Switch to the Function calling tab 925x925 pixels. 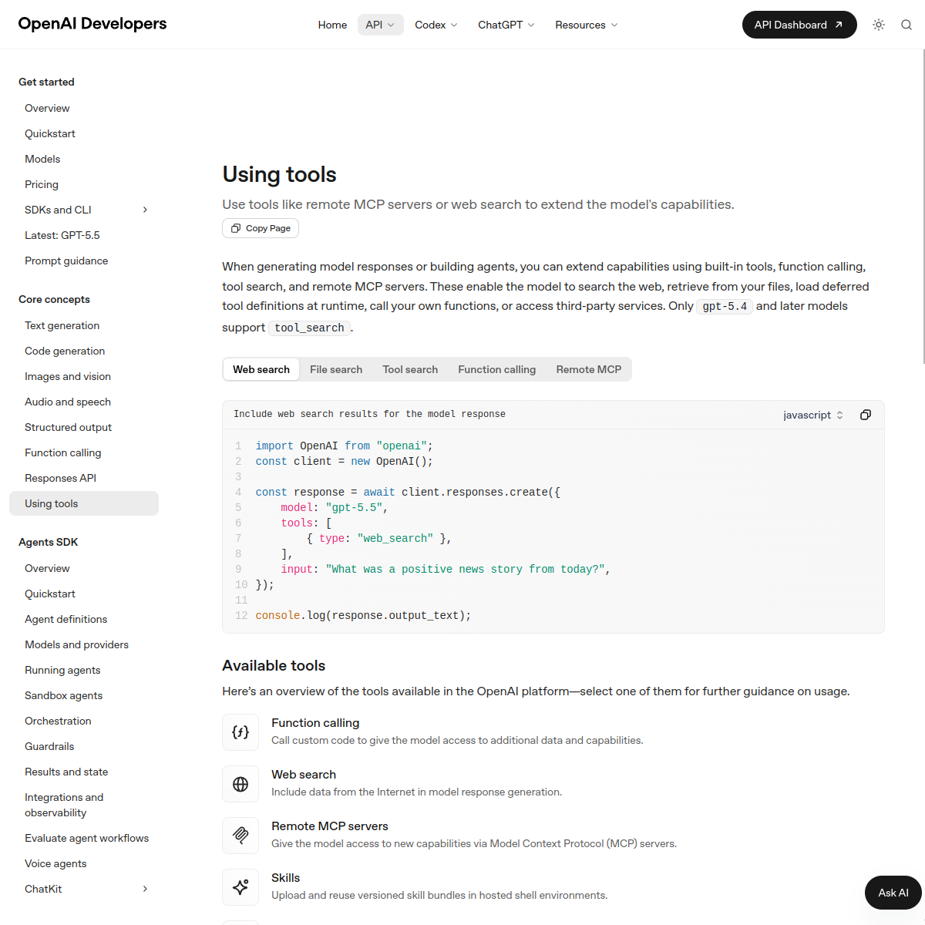(x=497, y=369)
